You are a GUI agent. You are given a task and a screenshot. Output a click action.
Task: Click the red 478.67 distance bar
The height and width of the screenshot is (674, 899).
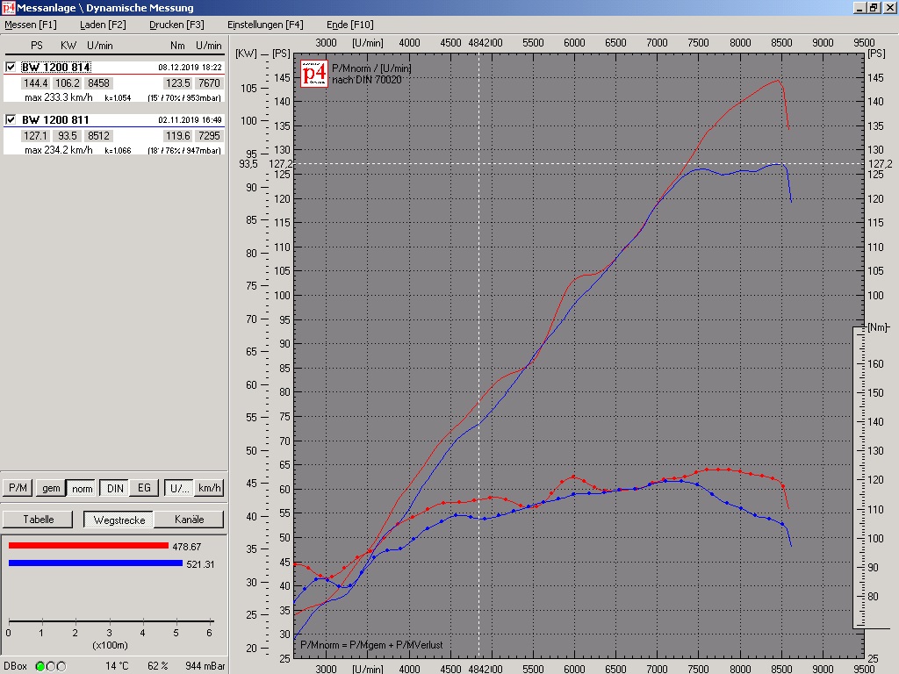tap(88, 546)
